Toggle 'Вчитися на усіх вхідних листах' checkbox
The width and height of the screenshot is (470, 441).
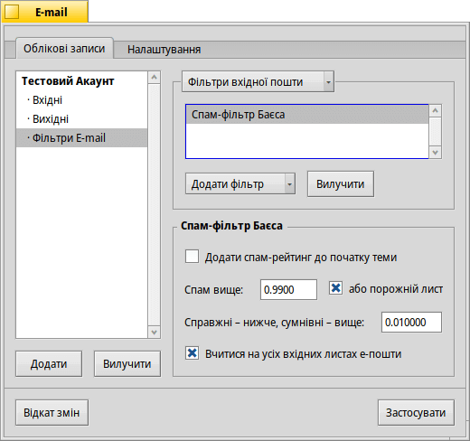pos(192,353)
